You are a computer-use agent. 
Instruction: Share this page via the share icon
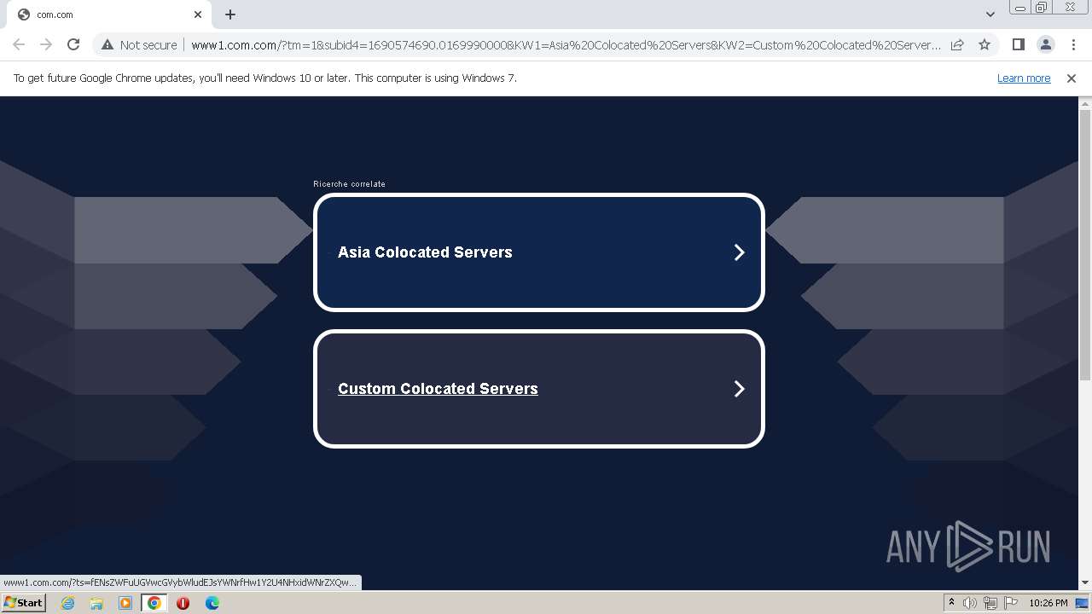pos(957,45)
